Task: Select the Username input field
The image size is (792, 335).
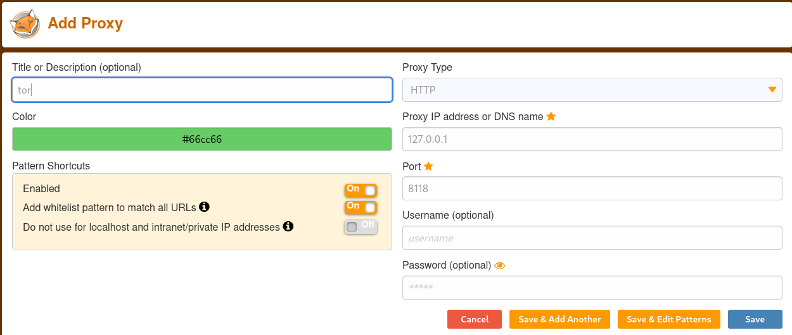Action: tap(592, 238)
